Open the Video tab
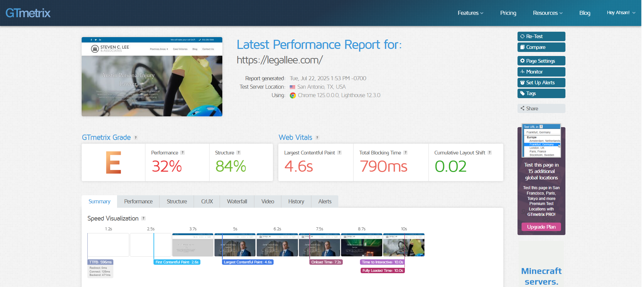 (268, 201)
